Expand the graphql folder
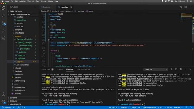The height and width of the screenshot is (109, 194). pyautogui.click(x=18, y=30)
